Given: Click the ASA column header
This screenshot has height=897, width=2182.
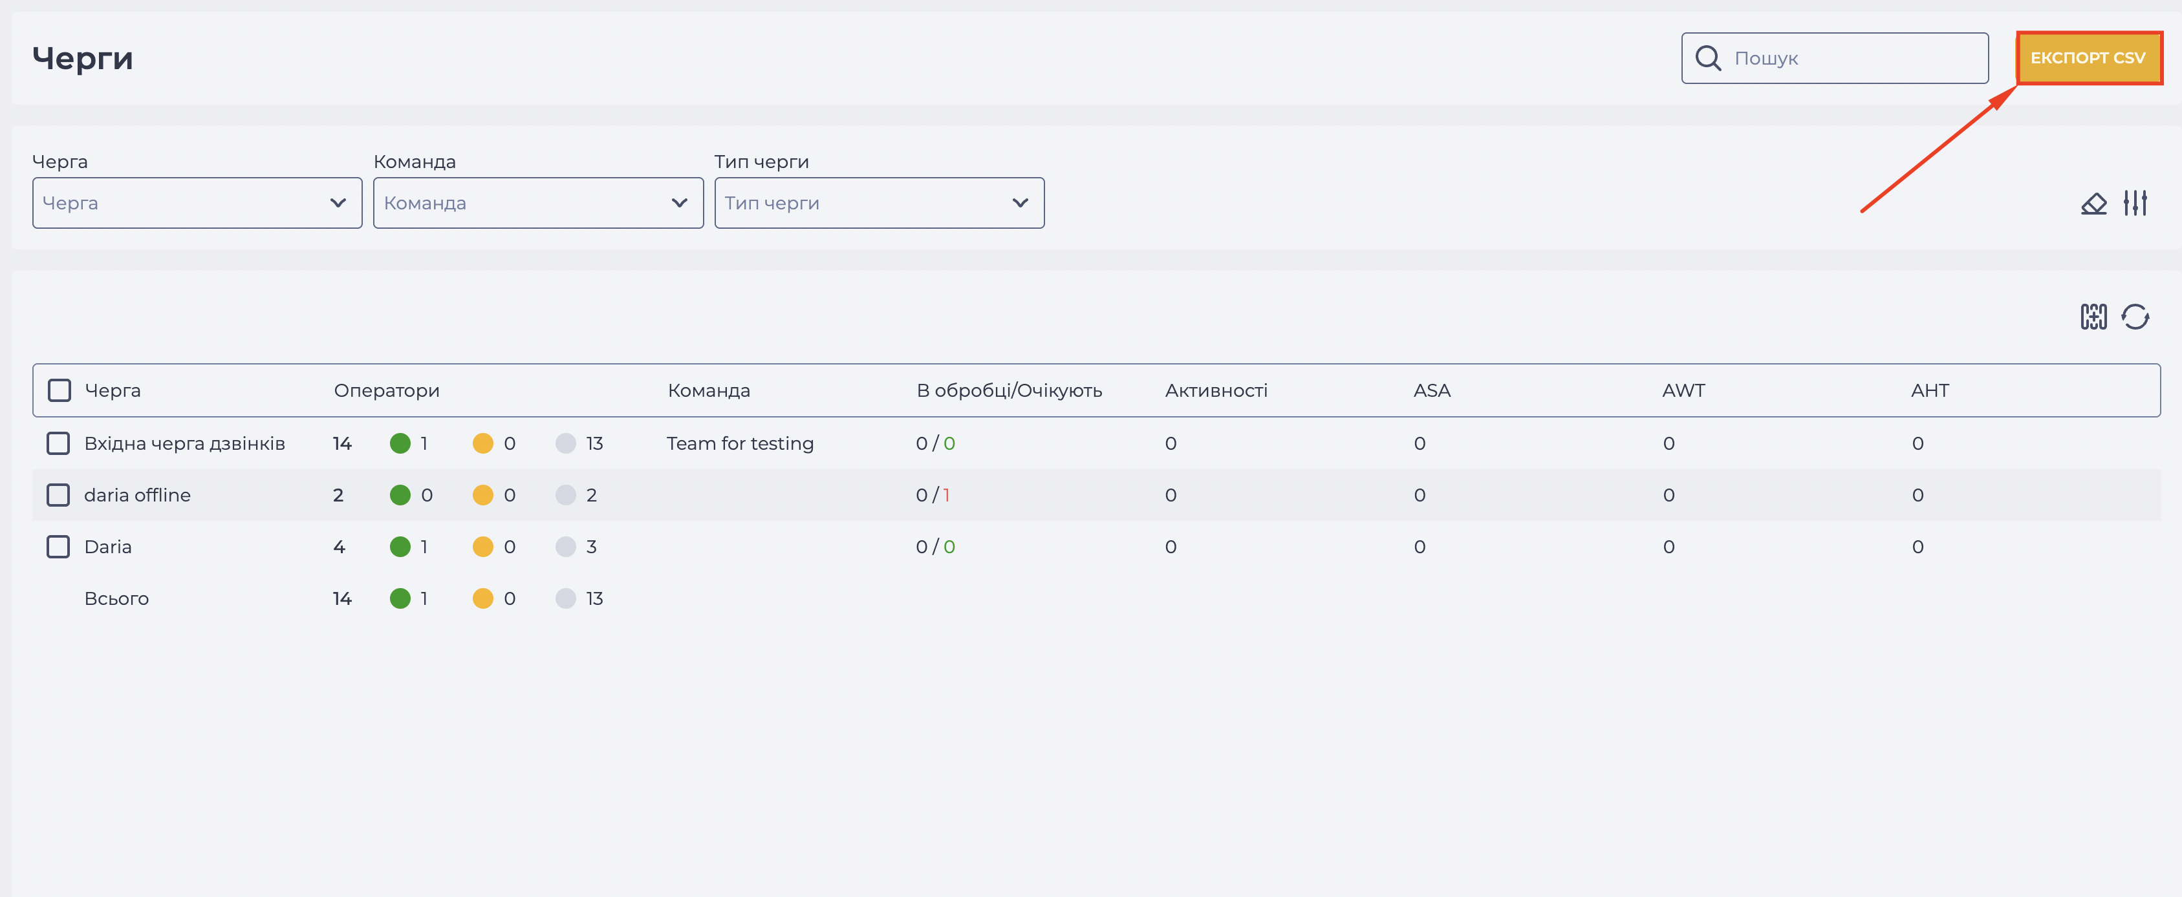Looking at the screenshot, I should 1432,390.
